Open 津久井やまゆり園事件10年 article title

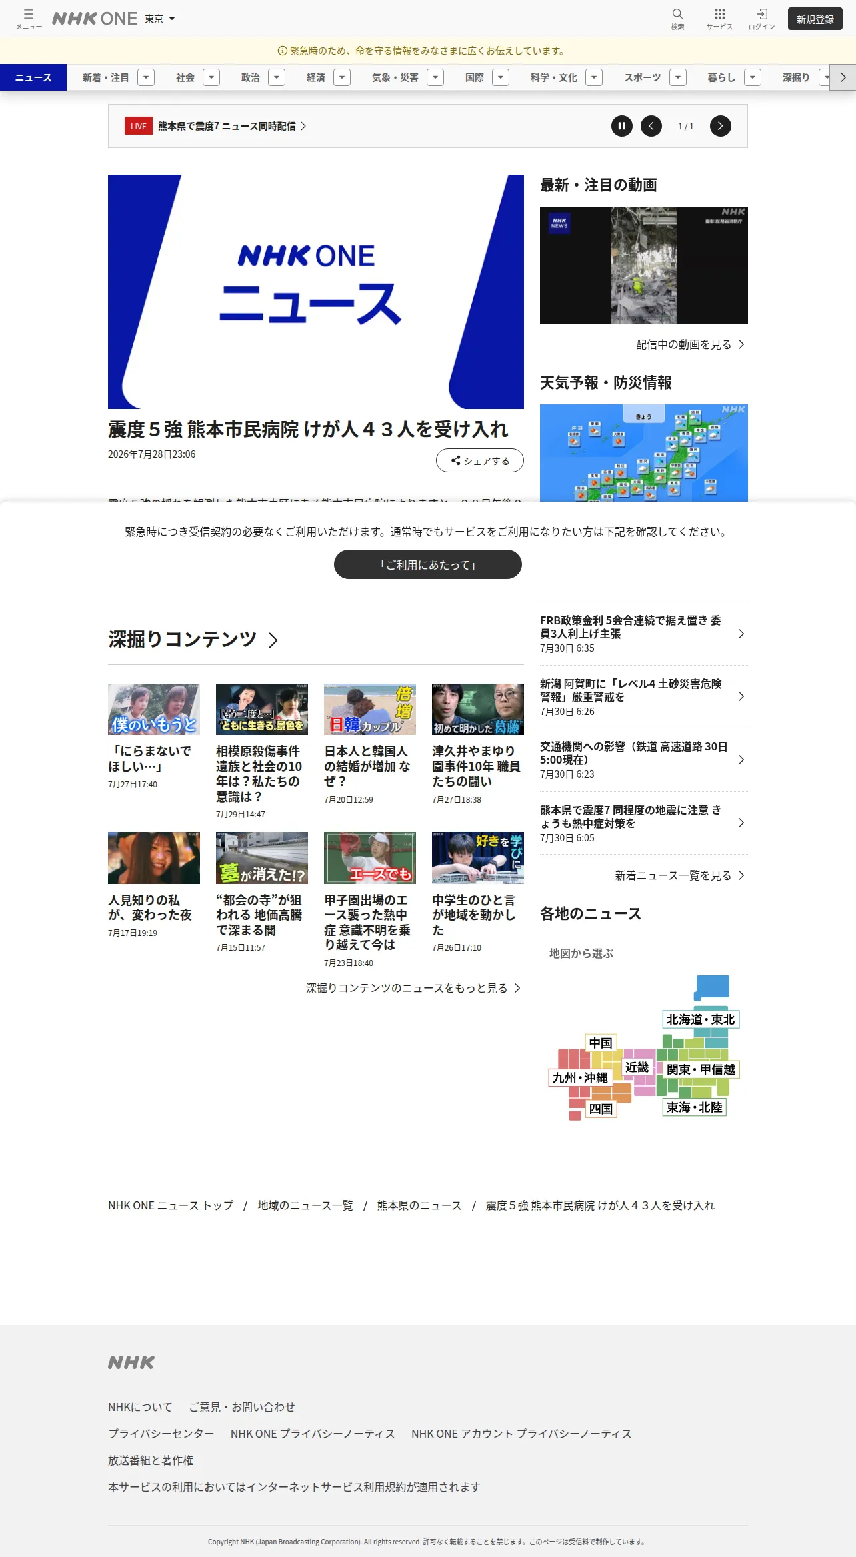(476, 766)
